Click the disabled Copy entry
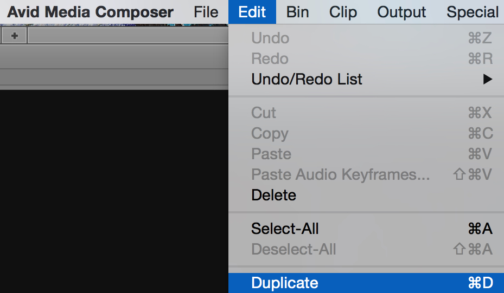The image size is (504, 293). point(366,133)
